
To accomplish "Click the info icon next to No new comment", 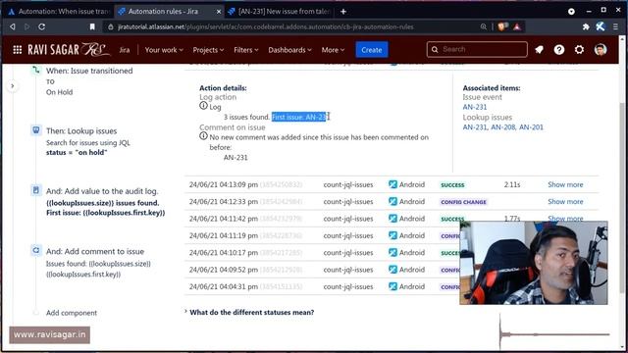I will [203, 136].
